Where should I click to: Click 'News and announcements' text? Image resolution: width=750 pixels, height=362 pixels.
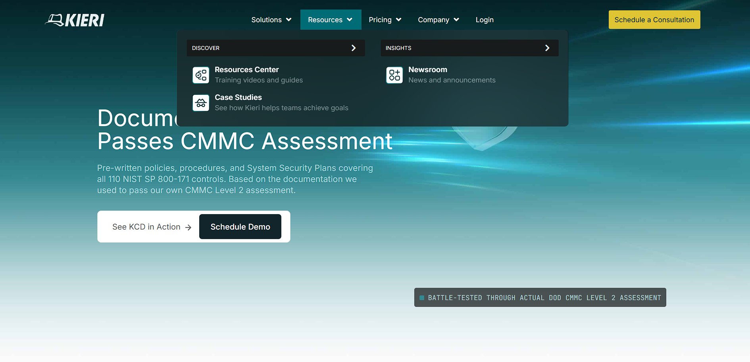pyautogui.click(x=452, y=80)
